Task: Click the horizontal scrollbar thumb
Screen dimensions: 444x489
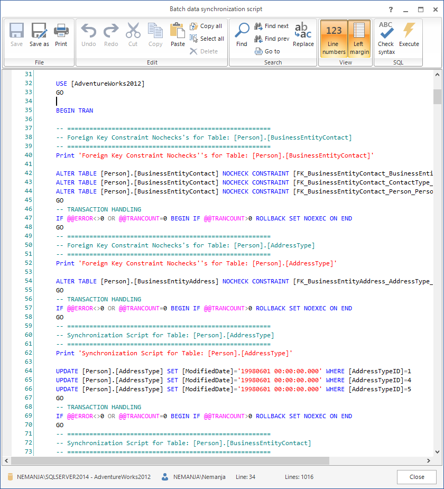Action: click(x=170, y=460)
